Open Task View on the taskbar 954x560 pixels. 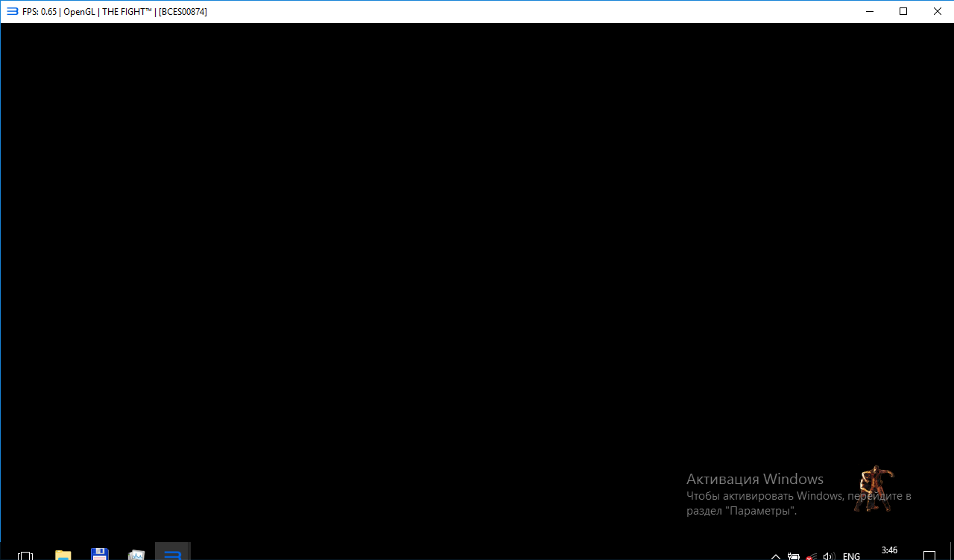click(x=25, y=555)
